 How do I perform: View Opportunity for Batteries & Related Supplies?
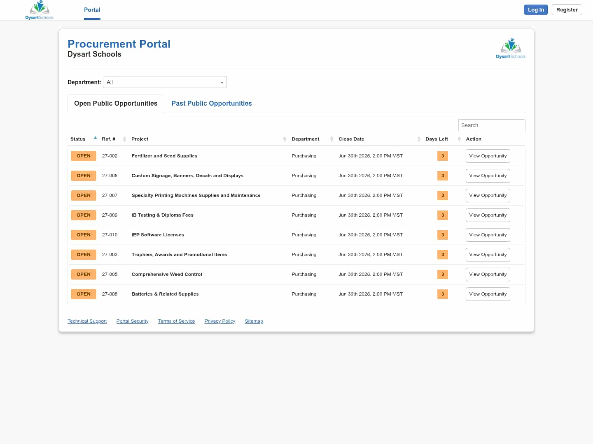(488, 294)
